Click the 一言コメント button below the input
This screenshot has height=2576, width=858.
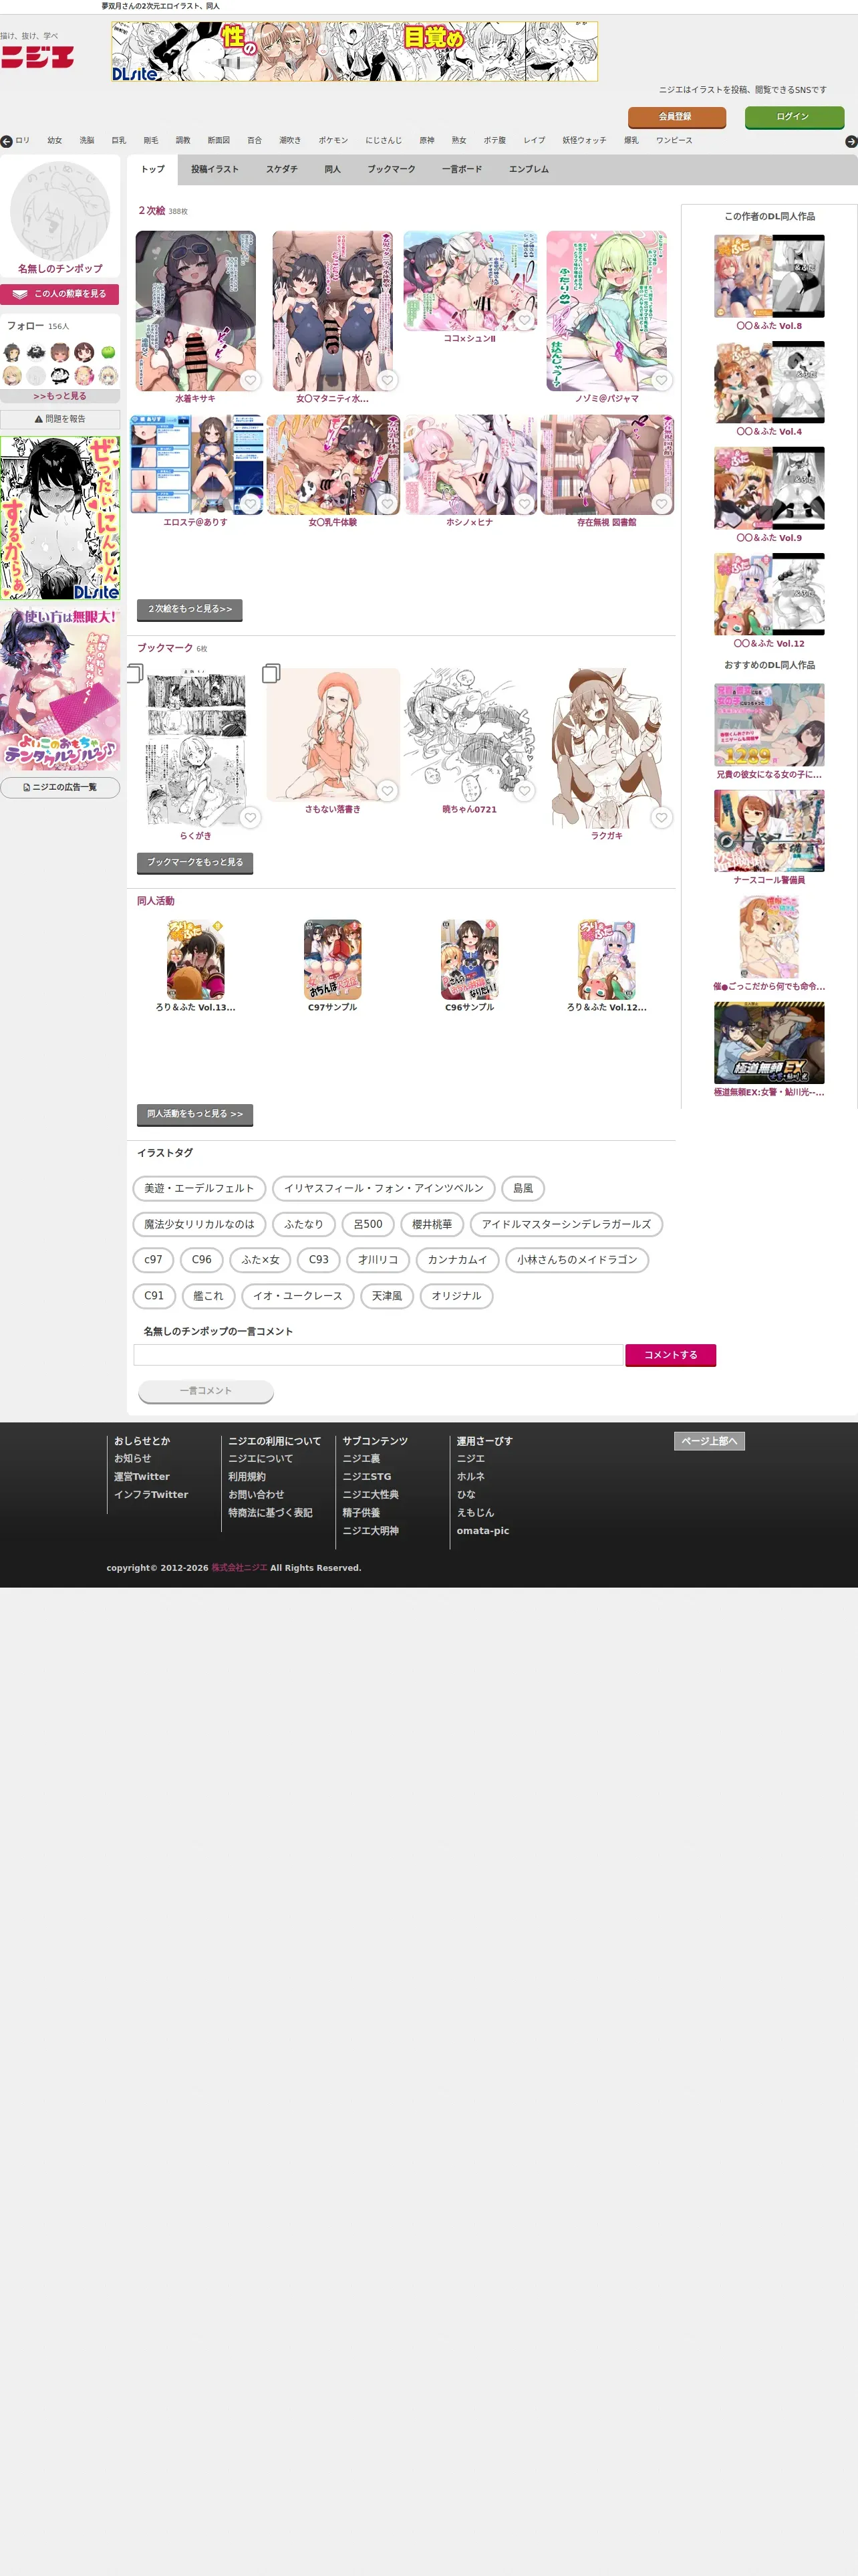coord(206,1391)
